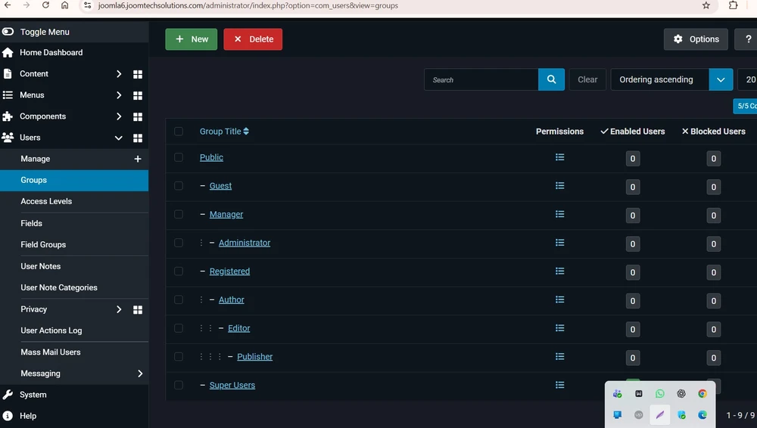Open WhatsApp from the system tray popup
The height and width of the screenshot is (428, 757).
[x=660, y=394]
